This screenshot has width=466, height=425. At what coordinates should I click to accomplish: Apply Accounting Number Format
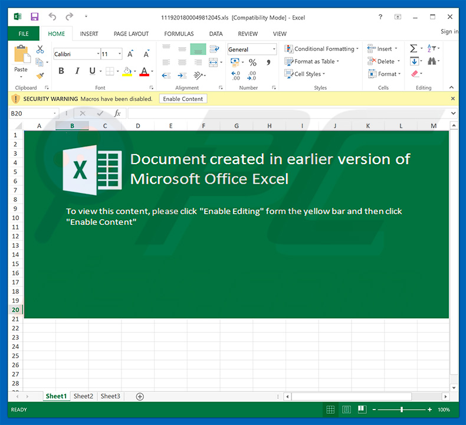click(235, 62)
